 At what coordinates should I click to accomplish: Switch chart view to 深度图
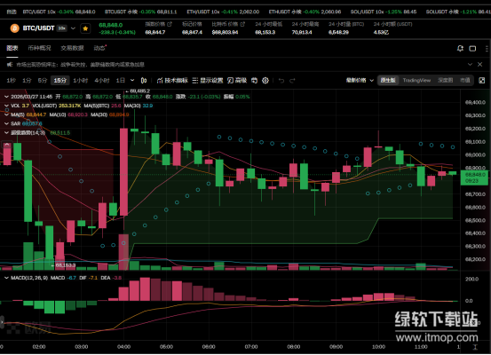tap(446, 81)
